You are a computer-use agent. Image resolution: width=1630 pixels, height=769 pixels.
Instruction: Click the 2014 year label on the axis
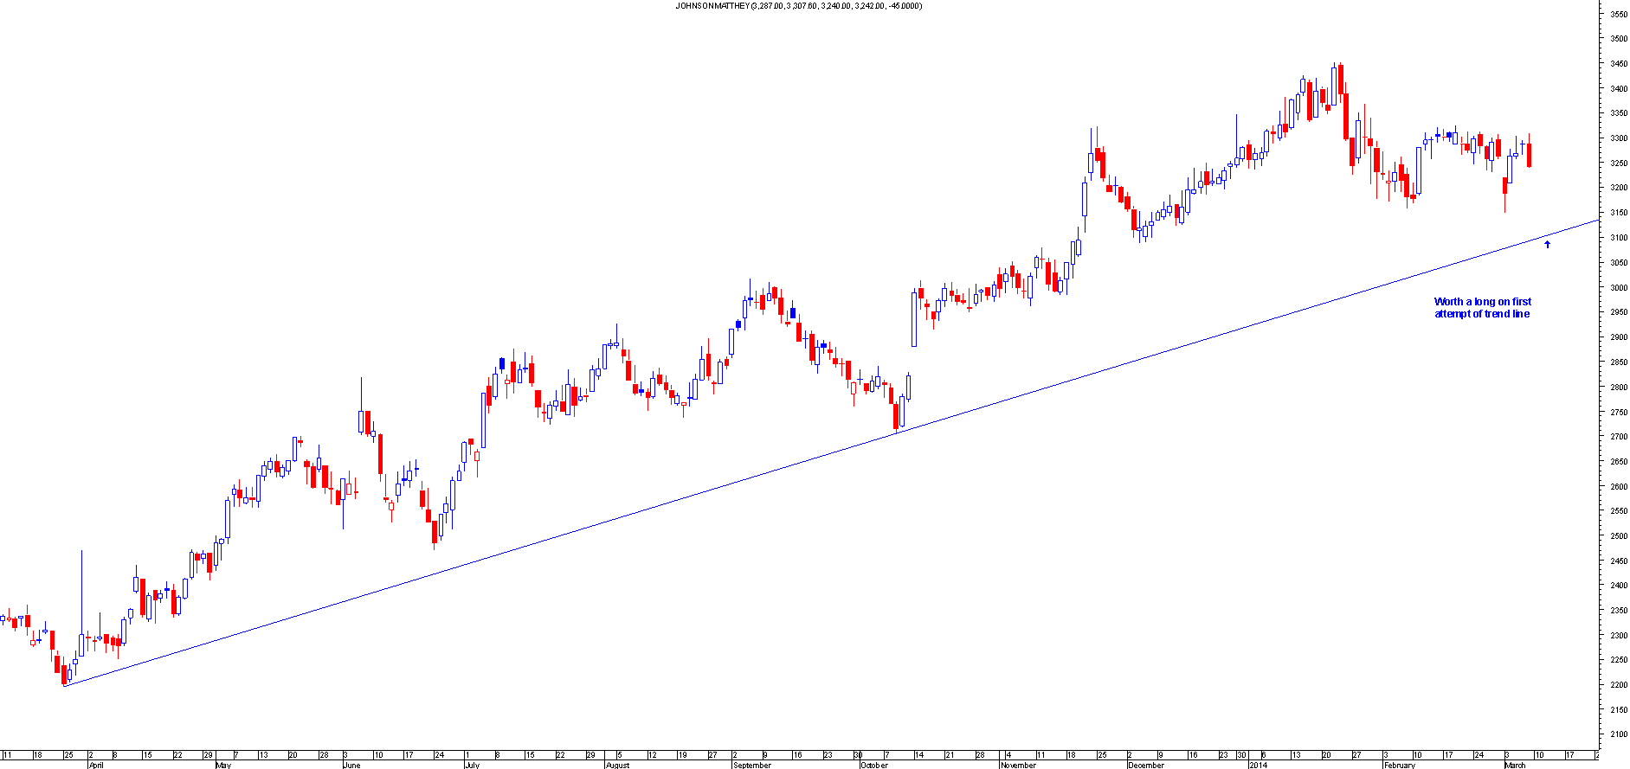click(x=1258, y=765)
